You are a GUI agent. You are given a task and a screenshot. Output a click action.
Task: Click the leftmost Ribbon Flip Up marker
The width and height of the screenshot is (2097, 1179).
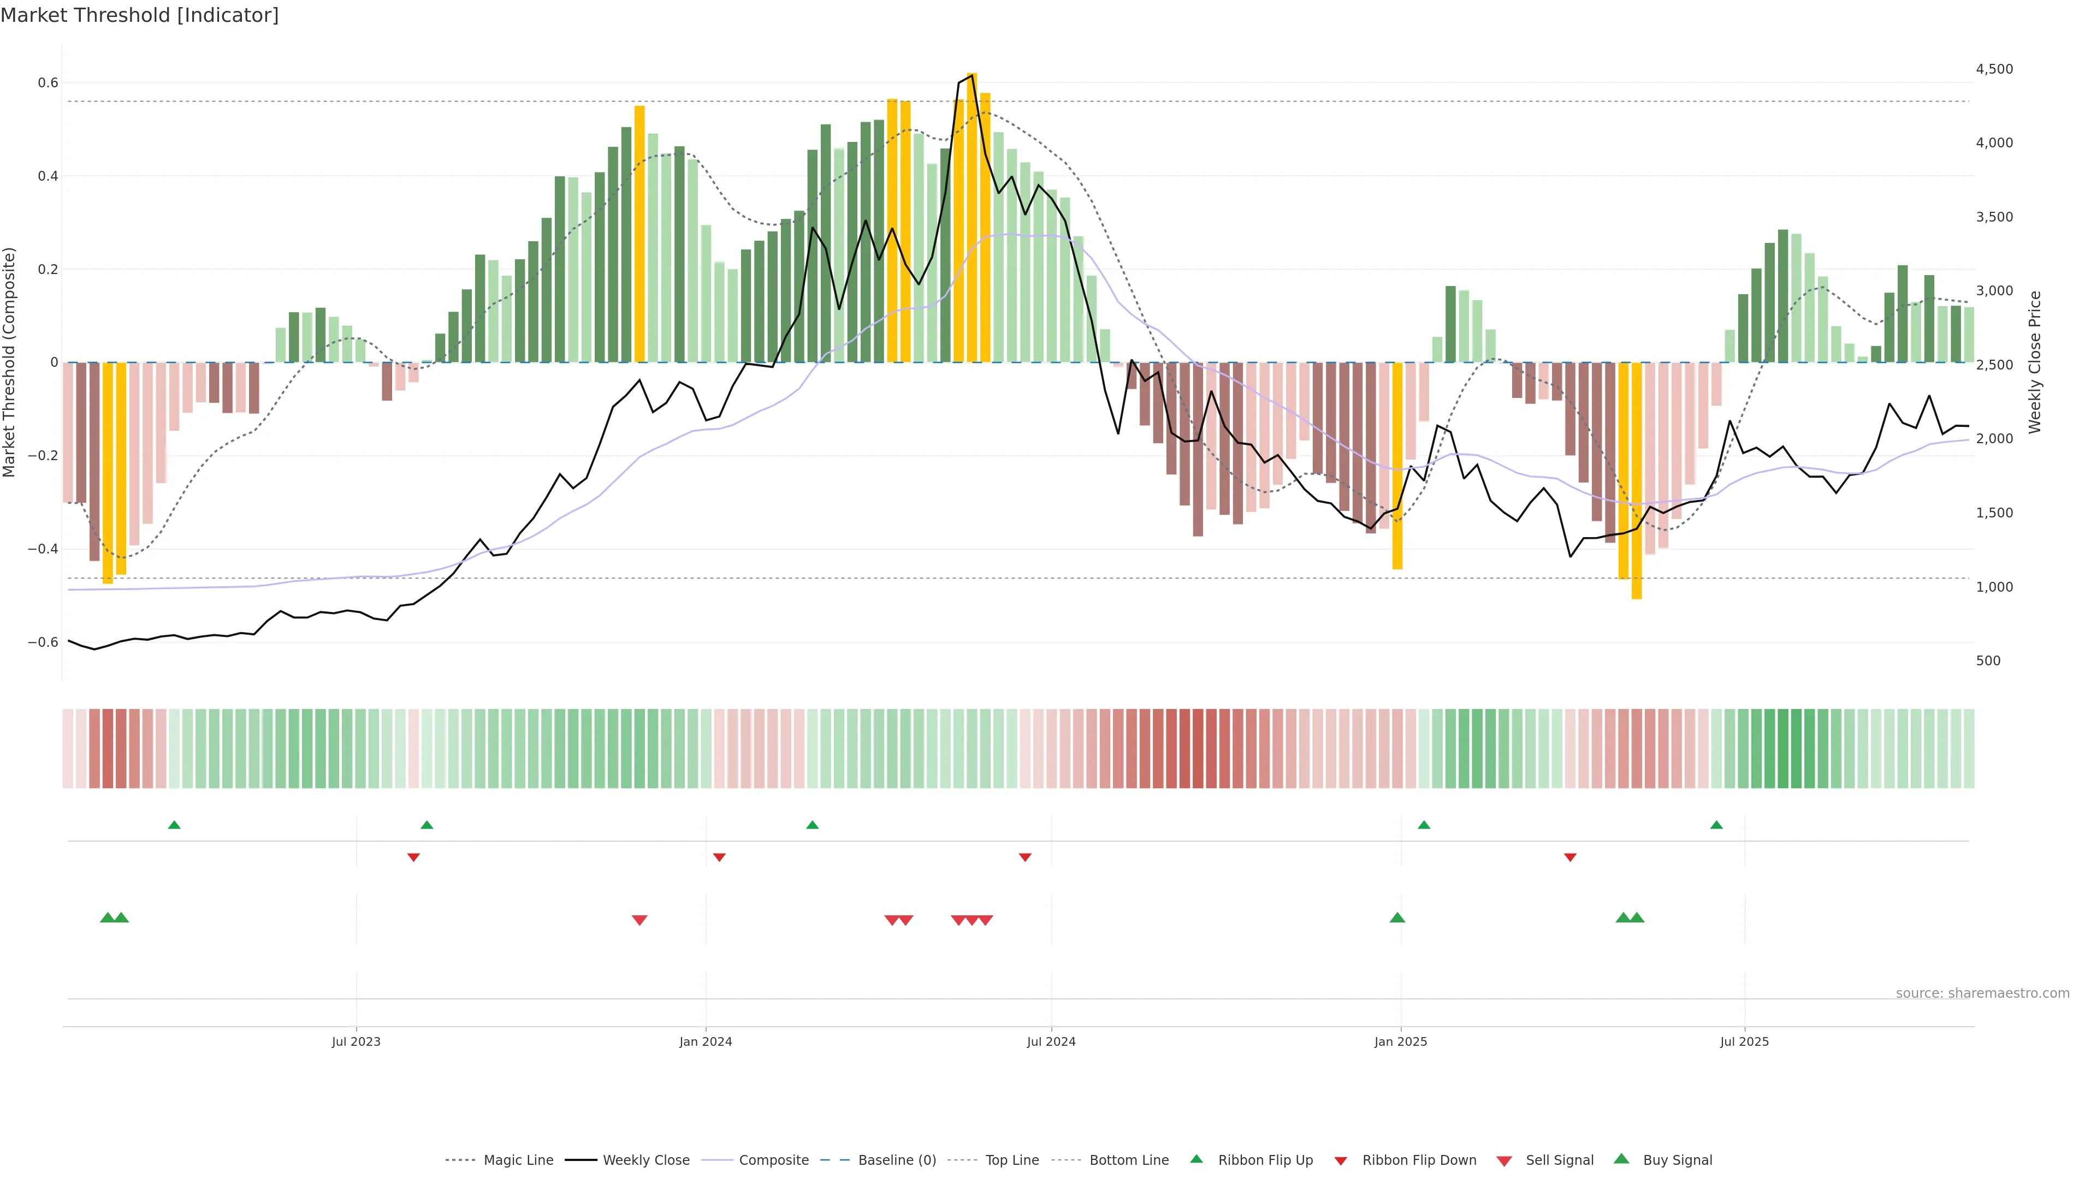(174, 825)
